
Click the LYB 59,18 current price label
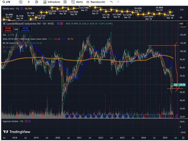[180, 85]
